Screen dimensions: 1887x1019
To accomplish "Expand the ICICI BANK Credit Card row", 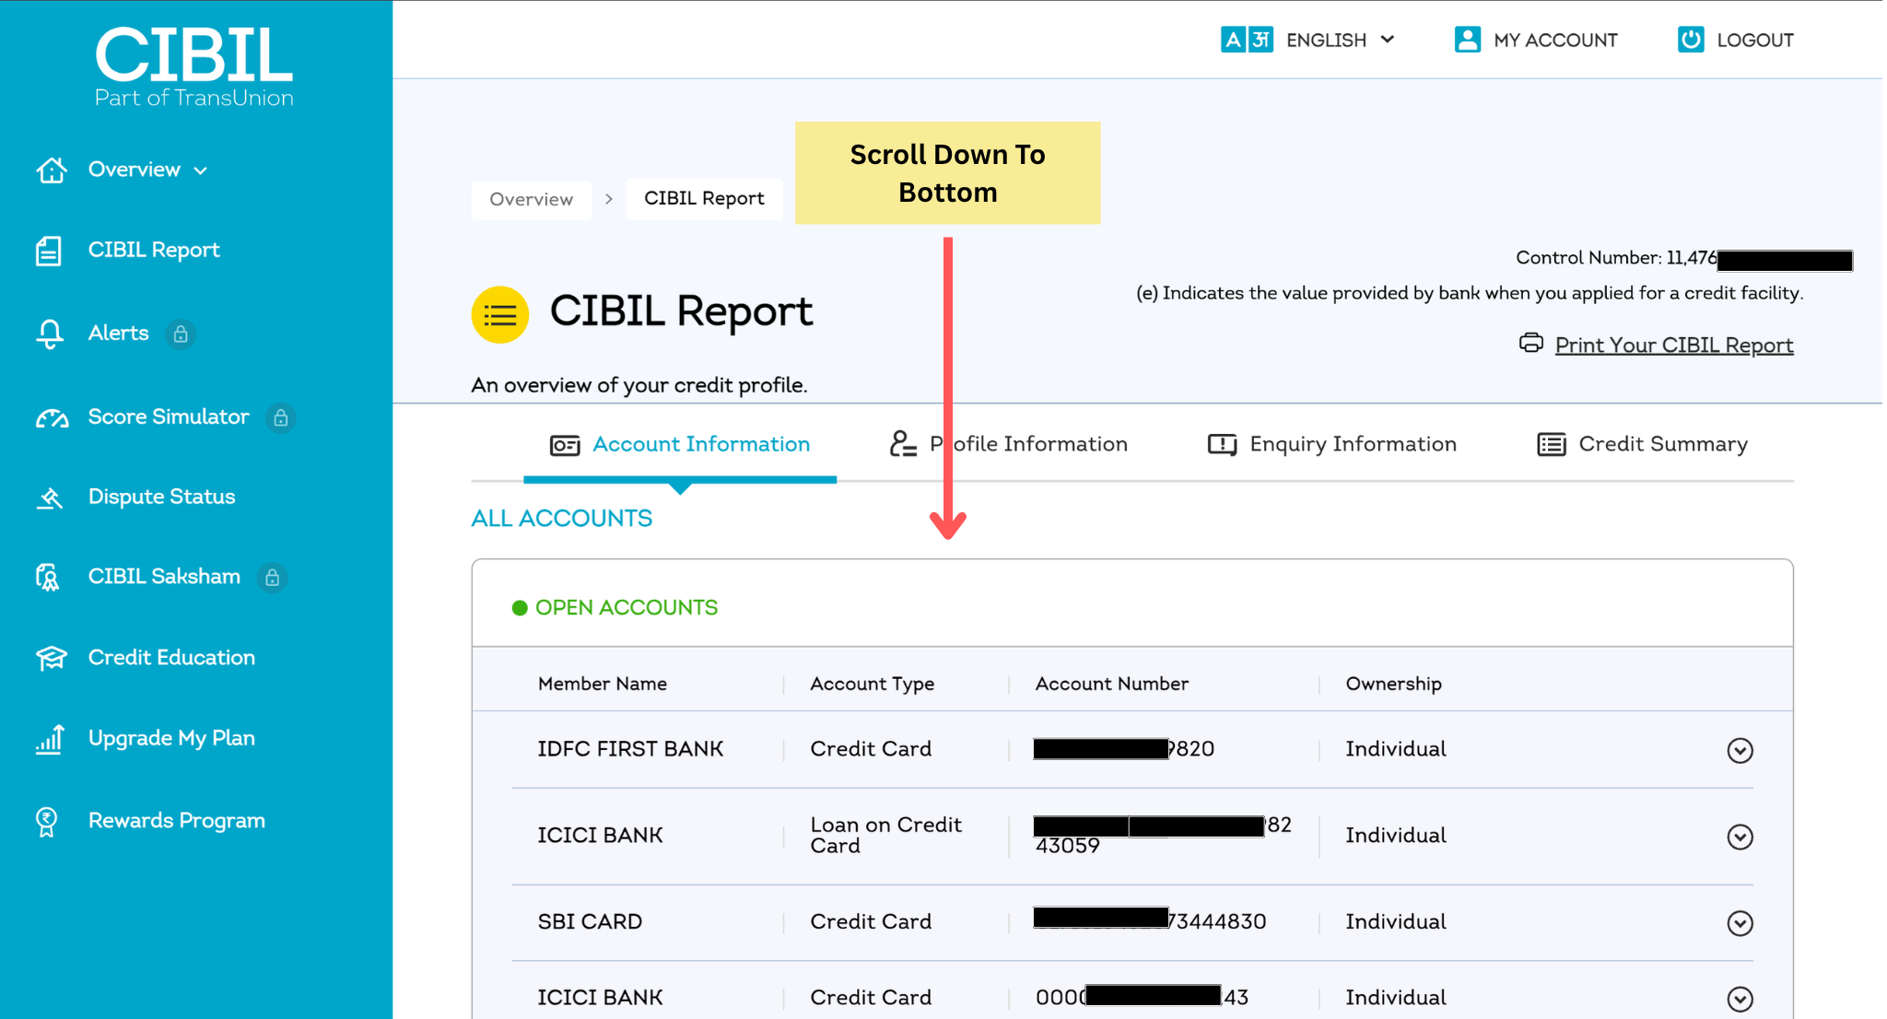I will click(x=1740, y=999).
